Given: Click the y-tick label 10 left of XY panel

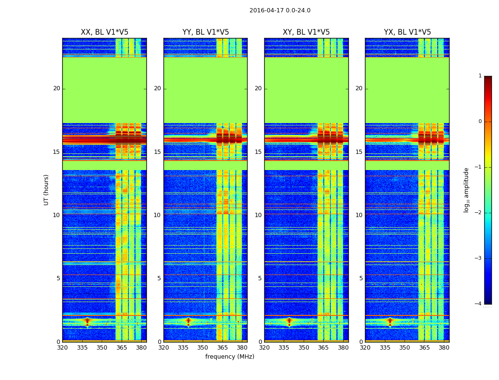Looking at the screenshot, I should (x=258, y=215).
